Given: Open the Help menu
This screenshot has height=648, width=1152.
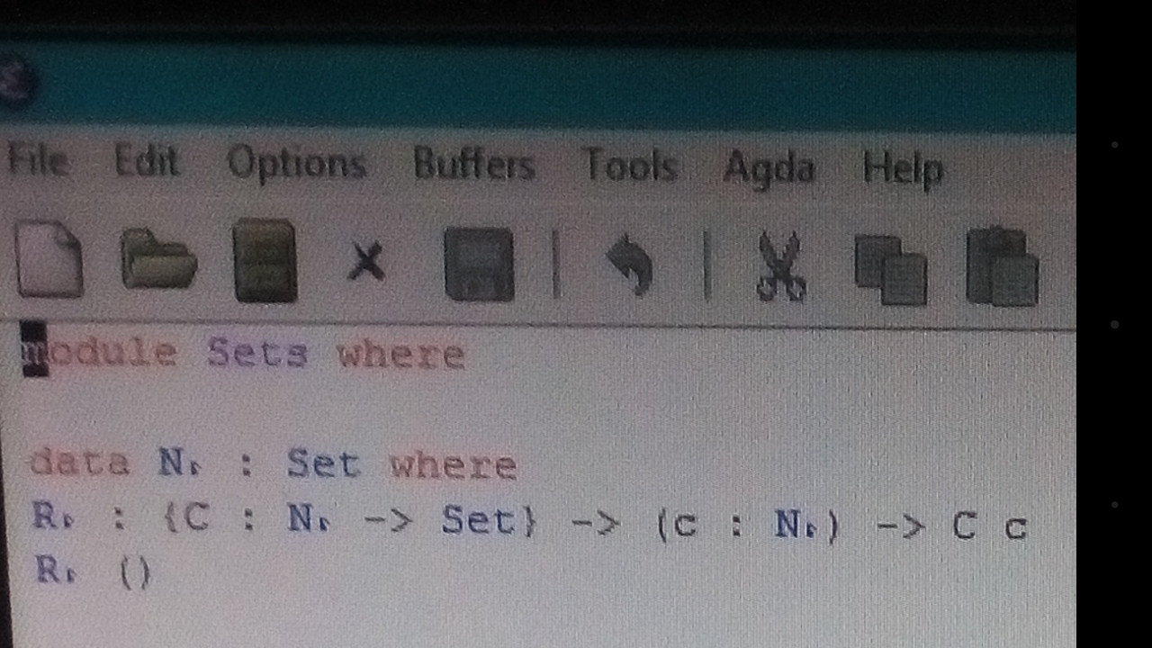Looking at the screenshot, I should [x=903, y=168].
